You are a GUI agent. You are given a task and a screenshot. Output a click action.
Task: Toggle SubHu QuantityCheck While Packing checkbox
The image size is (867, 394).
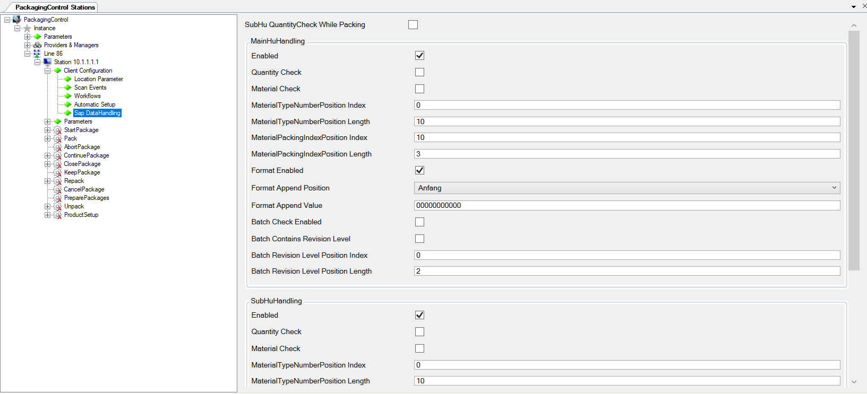pos(413,24)
